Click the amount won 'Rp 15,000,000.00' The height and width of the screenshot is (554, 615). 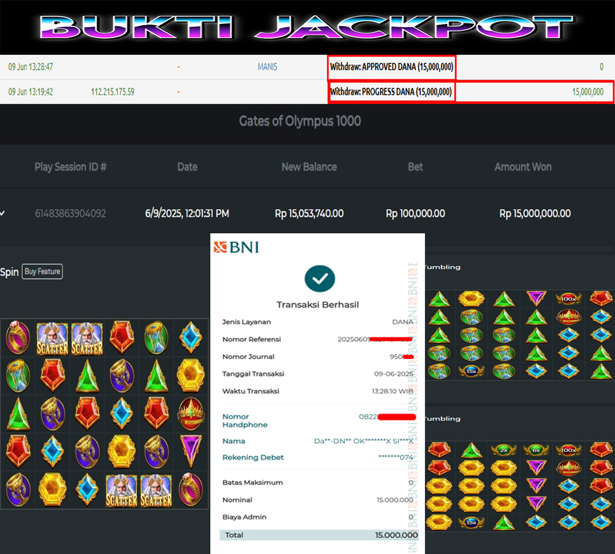tap(535, 214)
